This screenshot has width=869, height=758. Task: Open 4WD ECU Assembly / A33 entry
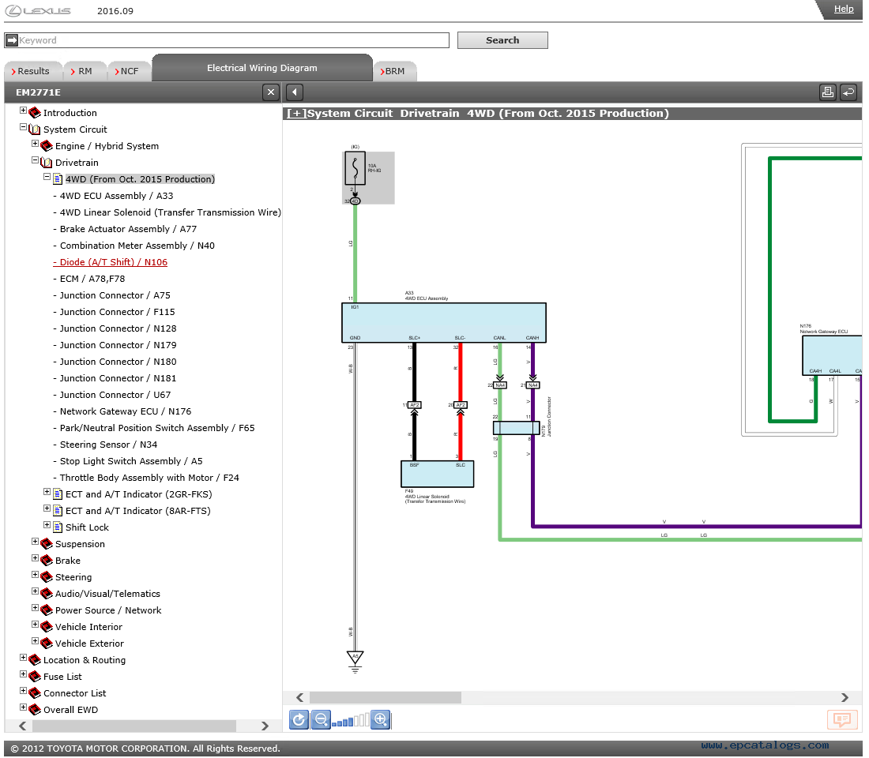(116, 196)
